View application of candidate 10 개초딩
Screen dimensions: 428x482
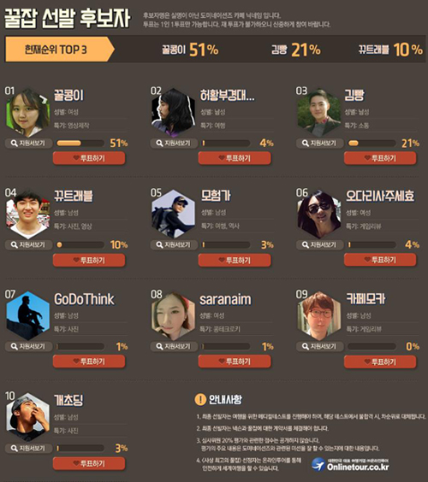coord(28,448)
